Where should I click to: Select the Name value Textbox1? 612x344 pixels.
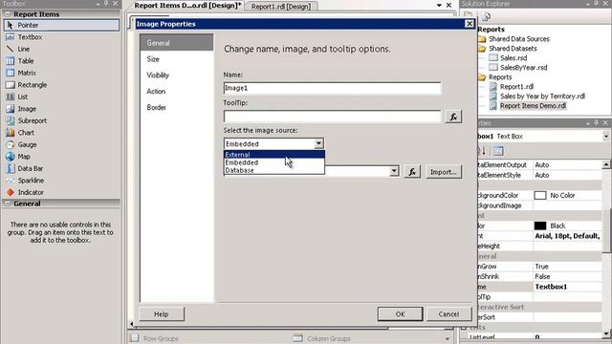(x=567, y=287)
